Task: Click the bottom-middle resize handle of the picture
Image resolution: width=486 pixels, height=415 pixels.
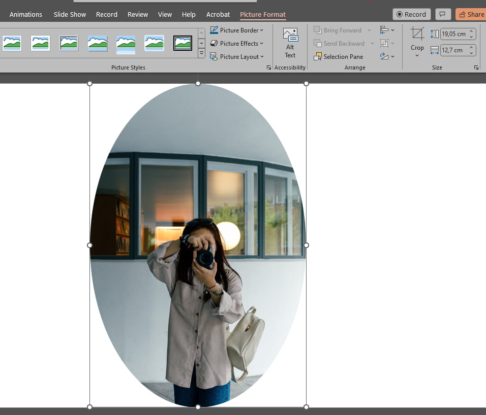Action: pyautogui.click(x=198, y=407)
